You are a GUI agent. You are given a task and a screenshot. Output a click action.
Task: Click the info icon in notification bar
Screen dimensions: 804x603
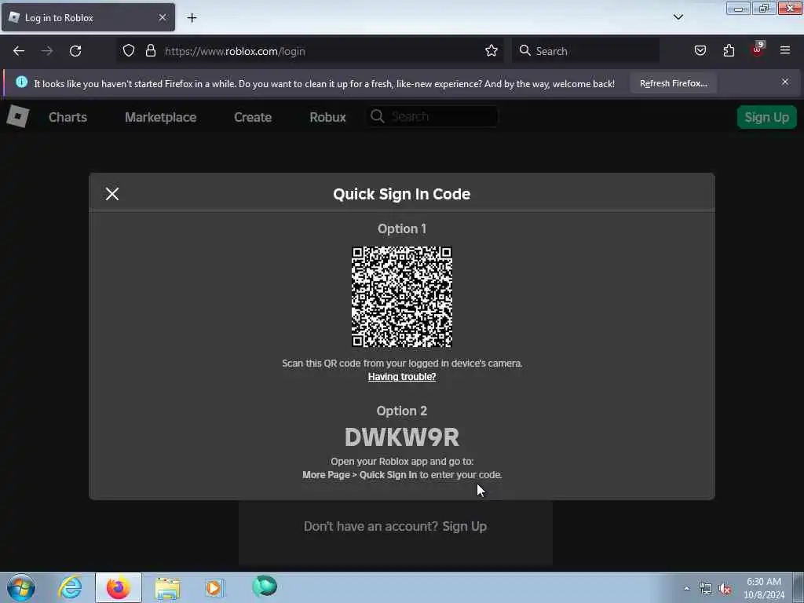[21, 82]
